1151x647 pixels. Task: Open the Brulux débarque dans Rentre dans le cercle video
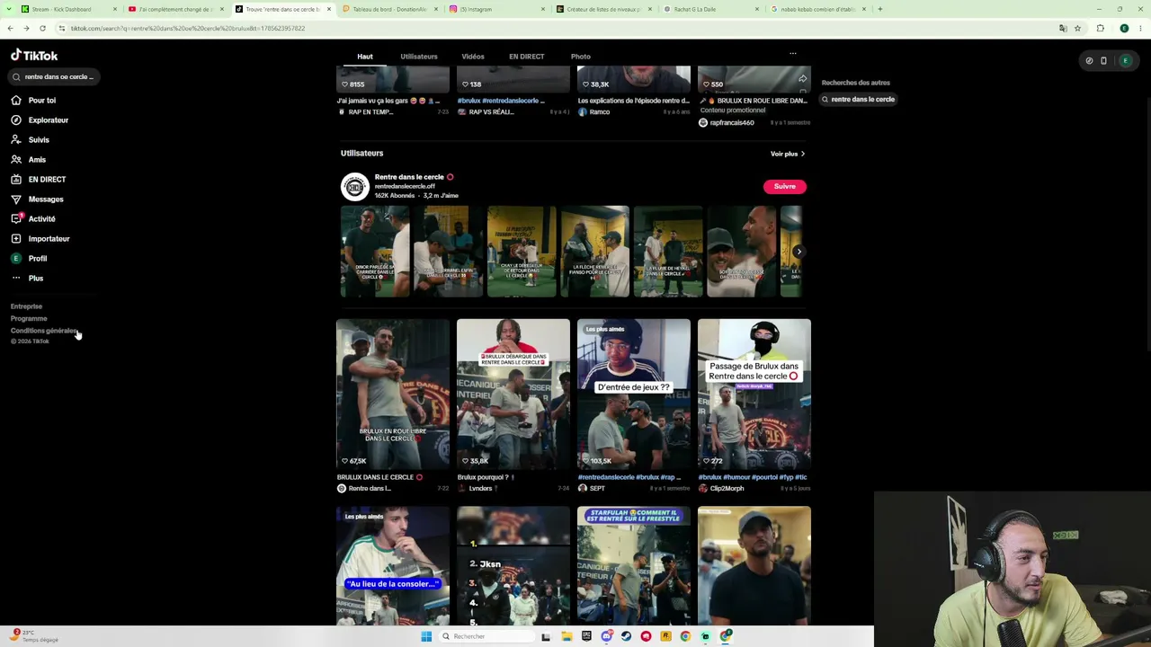pyautogui.click(x=513, y=394)
